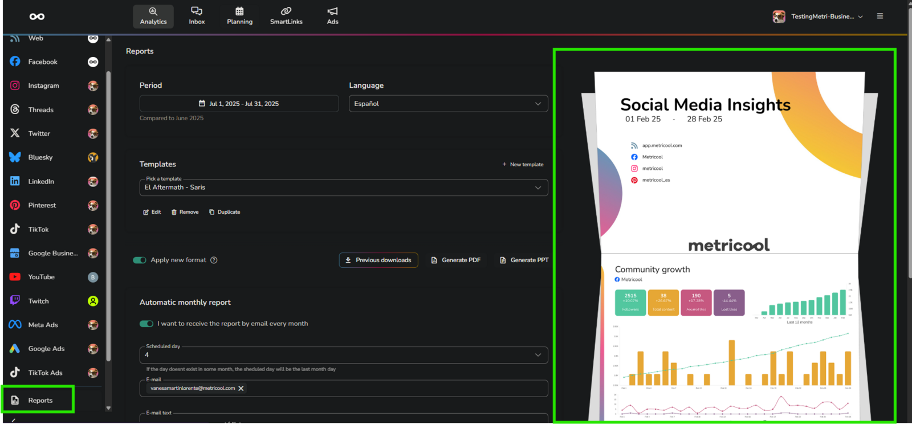This screenshot has height=424, width=912.
Task: Click the help icon beside Apply new format
Action: click(214, 260)
